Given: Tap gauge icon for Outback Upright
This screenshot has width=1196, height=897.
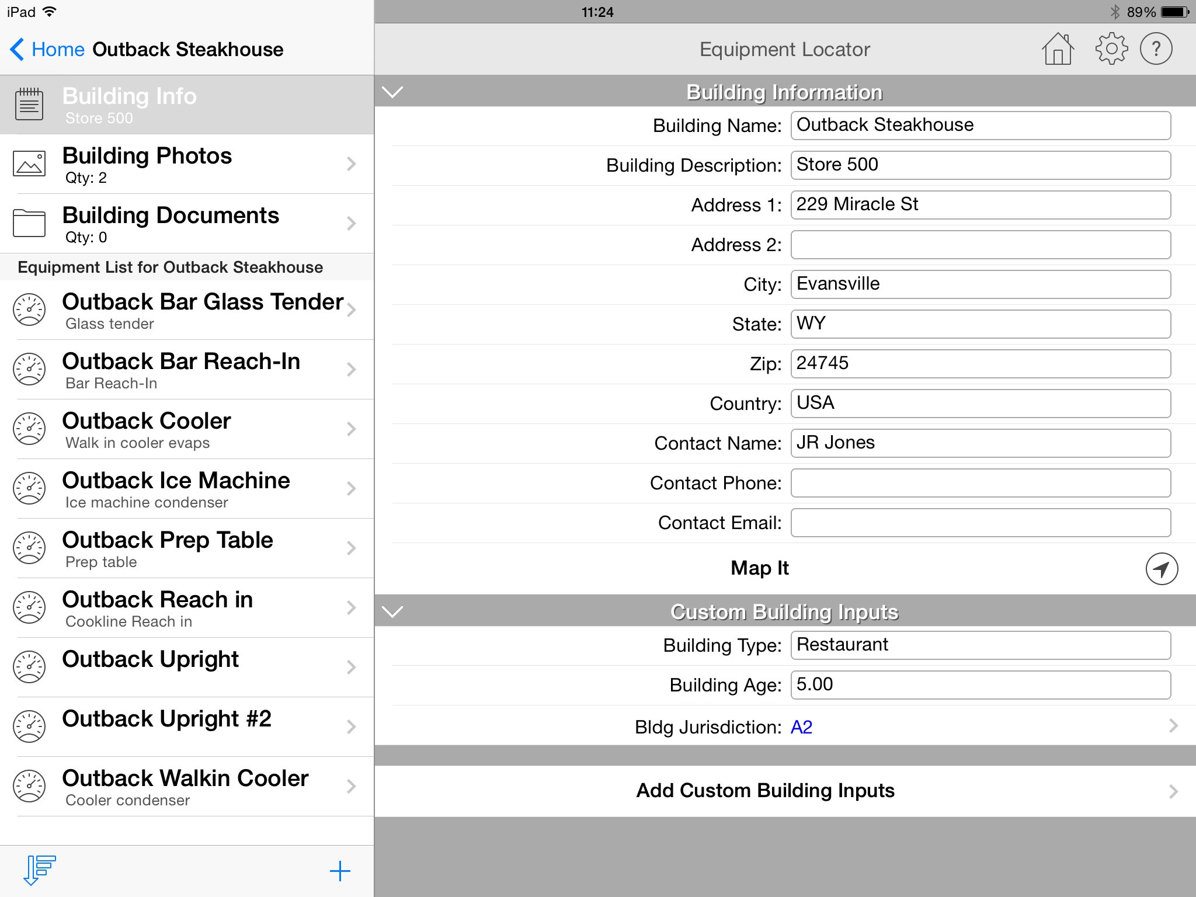Looking at the screenshot, I should [29, 667].
